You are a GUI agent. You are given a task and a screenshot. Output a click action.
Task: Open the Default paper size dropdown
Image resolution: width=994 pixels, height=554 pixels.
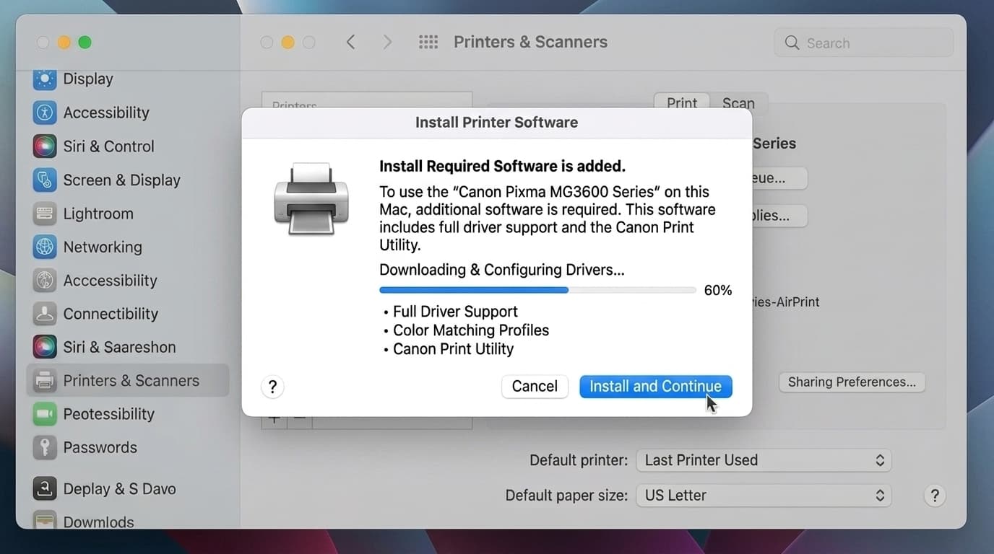point(764,496)
